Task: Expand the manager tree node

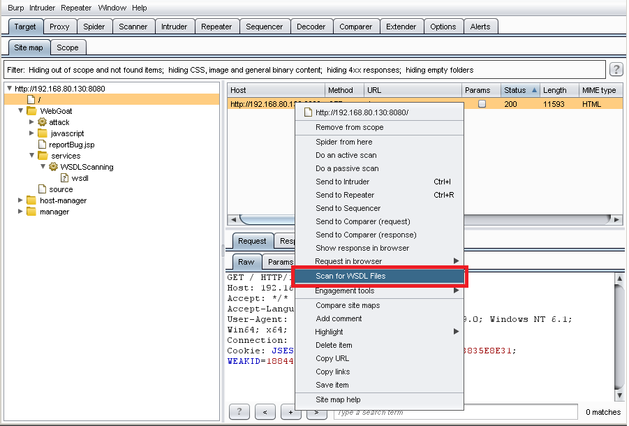Action: tap(20, 212)
